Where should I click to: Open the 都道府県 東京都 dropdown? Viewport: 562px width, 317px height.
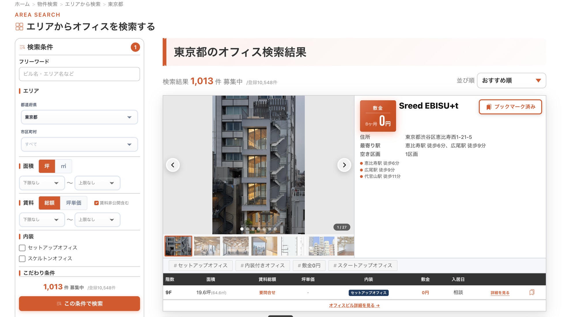click(79, 117)
